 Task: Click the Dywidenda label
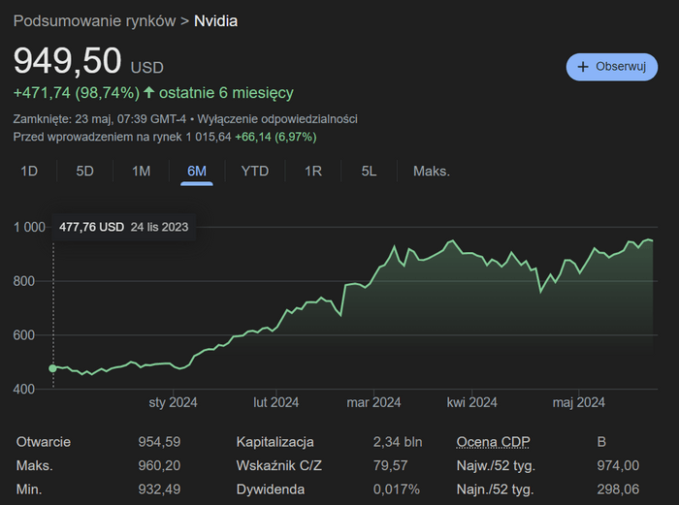coord(271,489)
